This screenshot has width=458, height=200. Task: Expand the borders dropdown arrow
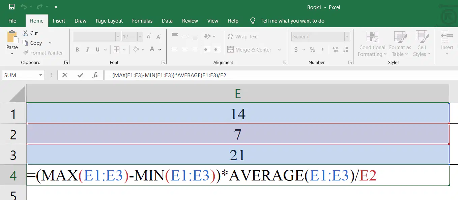click(124, 49)
